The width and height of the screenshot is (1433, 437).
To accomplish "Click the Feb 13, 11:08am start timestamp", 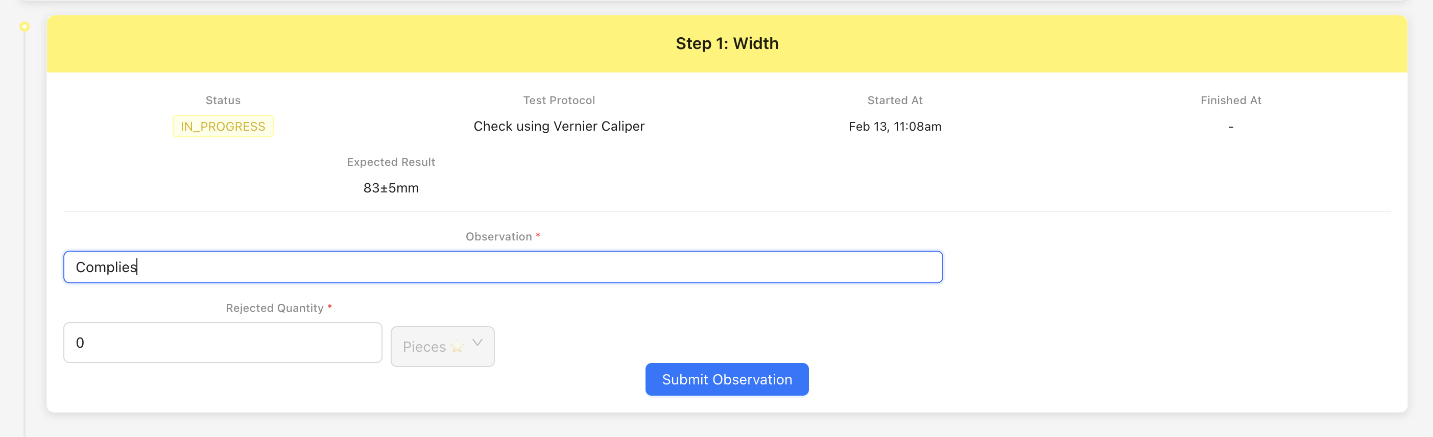I will tap(895, 126).
